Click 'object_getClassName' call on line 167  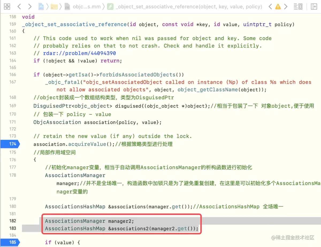(x=208, y=90)
